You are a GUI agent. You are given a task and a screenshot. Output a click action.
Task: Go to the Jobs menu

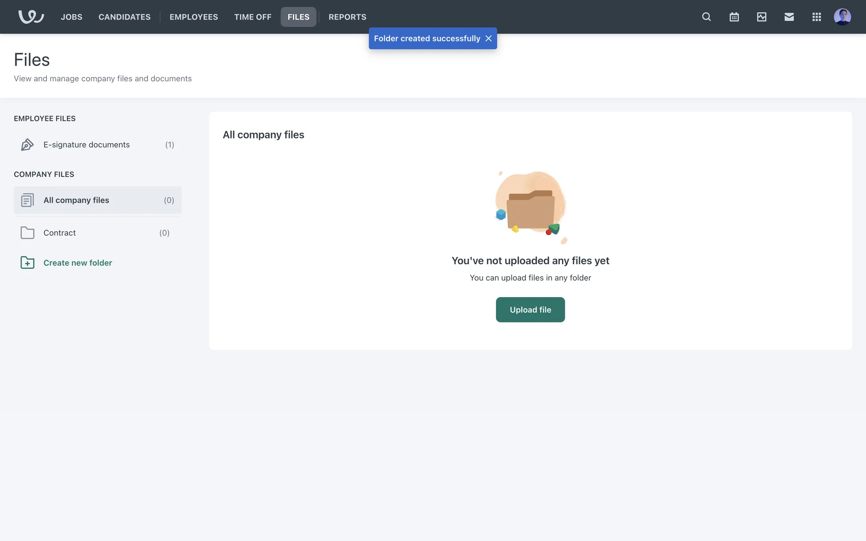pyautogui.click(x=71, y=17)
